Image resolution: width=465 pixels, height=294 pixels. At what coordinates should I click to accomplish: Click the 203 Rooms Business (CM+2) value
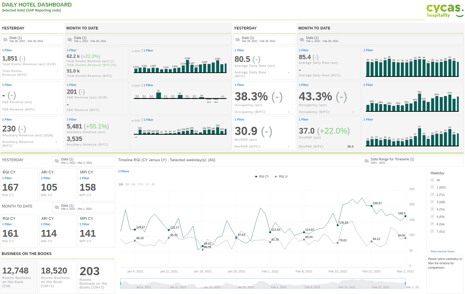point(90,271)
